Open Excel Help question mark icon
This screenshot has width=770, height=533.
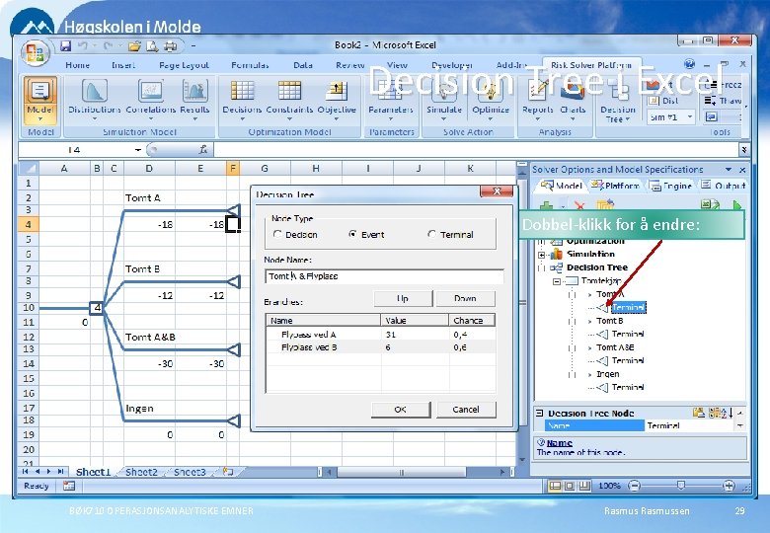coord(689,64)
